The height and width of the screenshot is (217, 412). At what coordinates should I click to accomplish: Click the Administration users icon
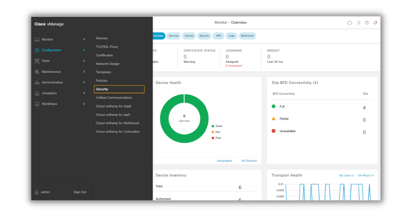(37, 83)
